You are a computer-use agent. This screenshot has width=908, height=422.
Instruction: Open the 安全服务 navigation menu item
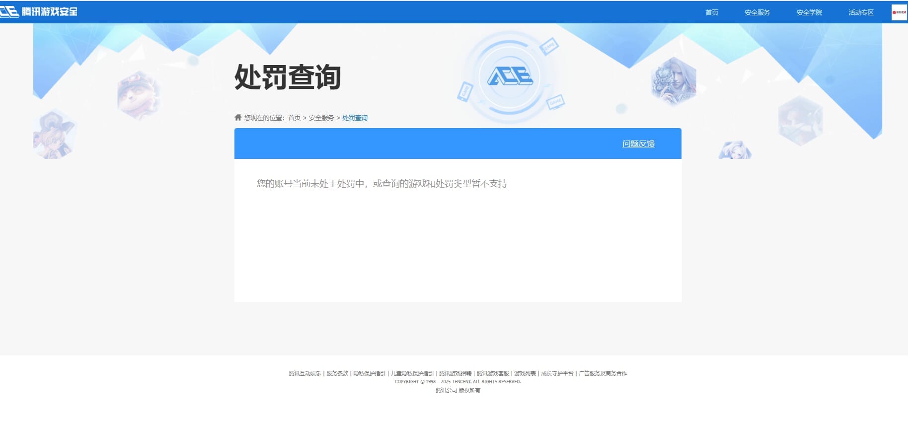757,12
